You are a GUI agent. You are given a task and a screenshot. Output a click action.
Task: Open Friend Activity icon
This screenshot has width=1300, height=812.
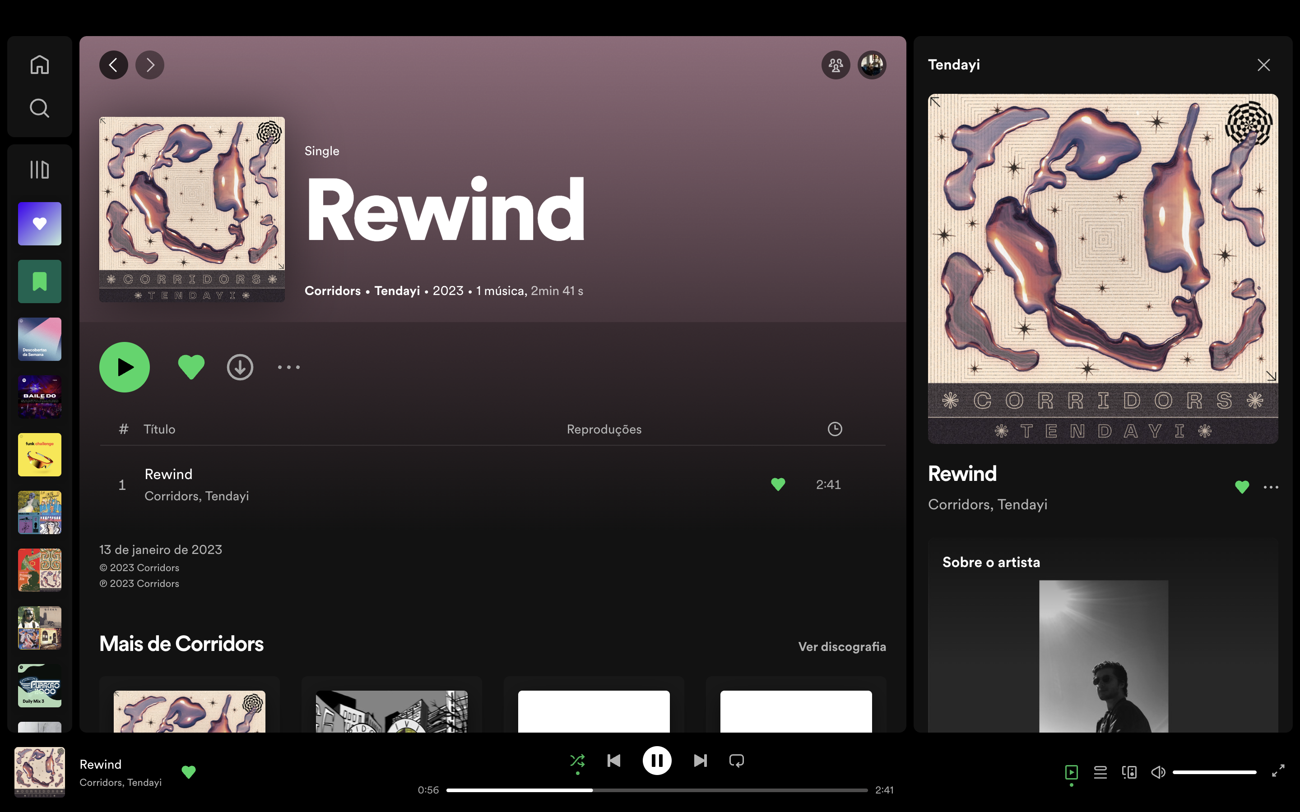[836, 65]
